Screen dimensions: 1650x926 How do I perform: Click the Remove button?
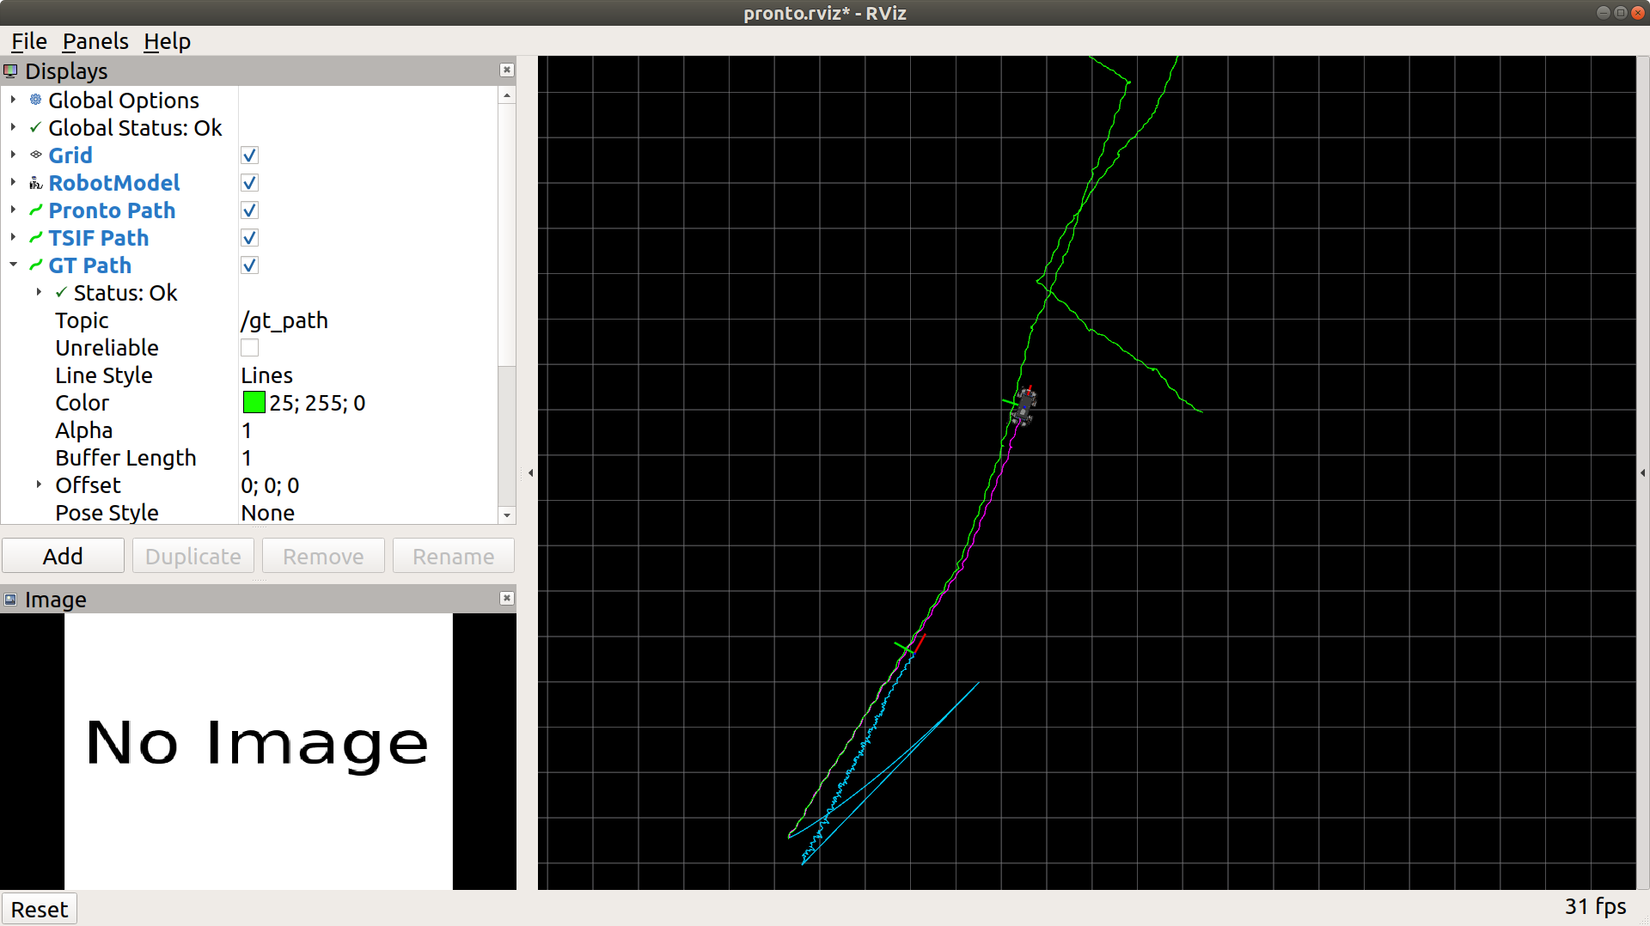[x=323, y=556]
